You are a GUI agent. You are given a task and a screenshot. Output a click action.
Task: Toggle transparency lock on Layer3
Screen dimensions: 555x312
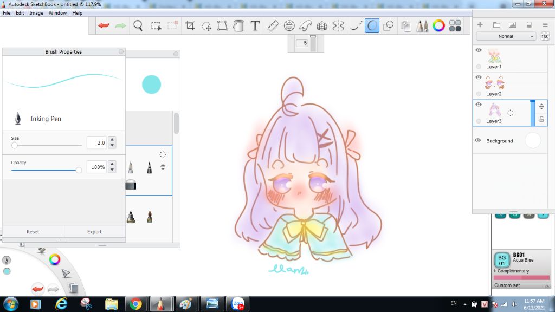pos(541,119)
